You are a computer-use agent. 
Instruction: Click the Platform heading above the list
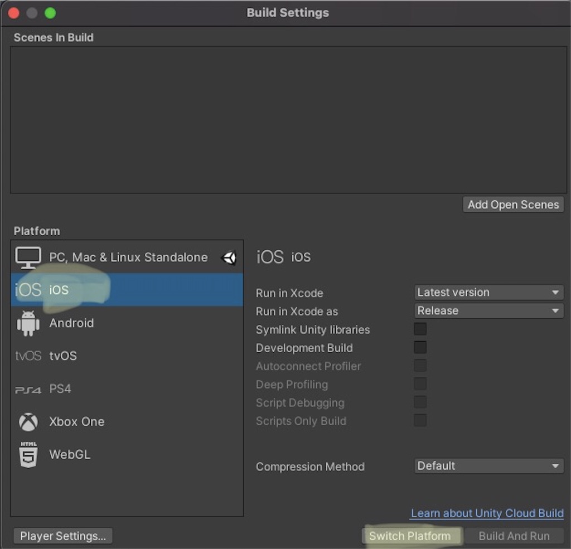(37, 231)
